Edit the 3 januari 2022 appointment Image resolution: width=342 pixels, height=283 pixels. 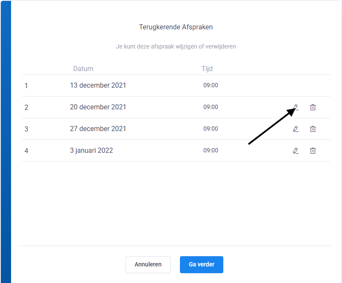296,151
